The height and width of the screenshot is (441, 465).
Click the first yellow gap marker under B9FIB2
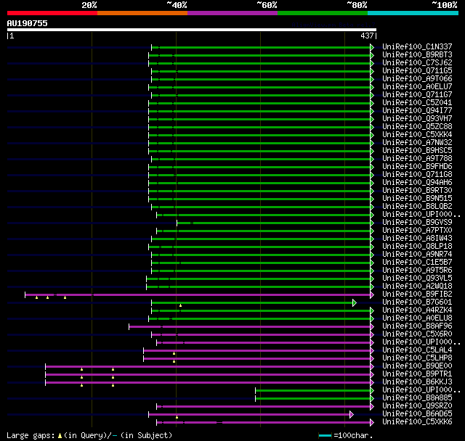pos(37,297)
